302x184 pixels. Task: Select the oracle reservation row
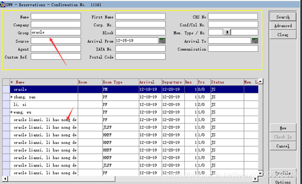pyautogui.click(x=130, y=90)
